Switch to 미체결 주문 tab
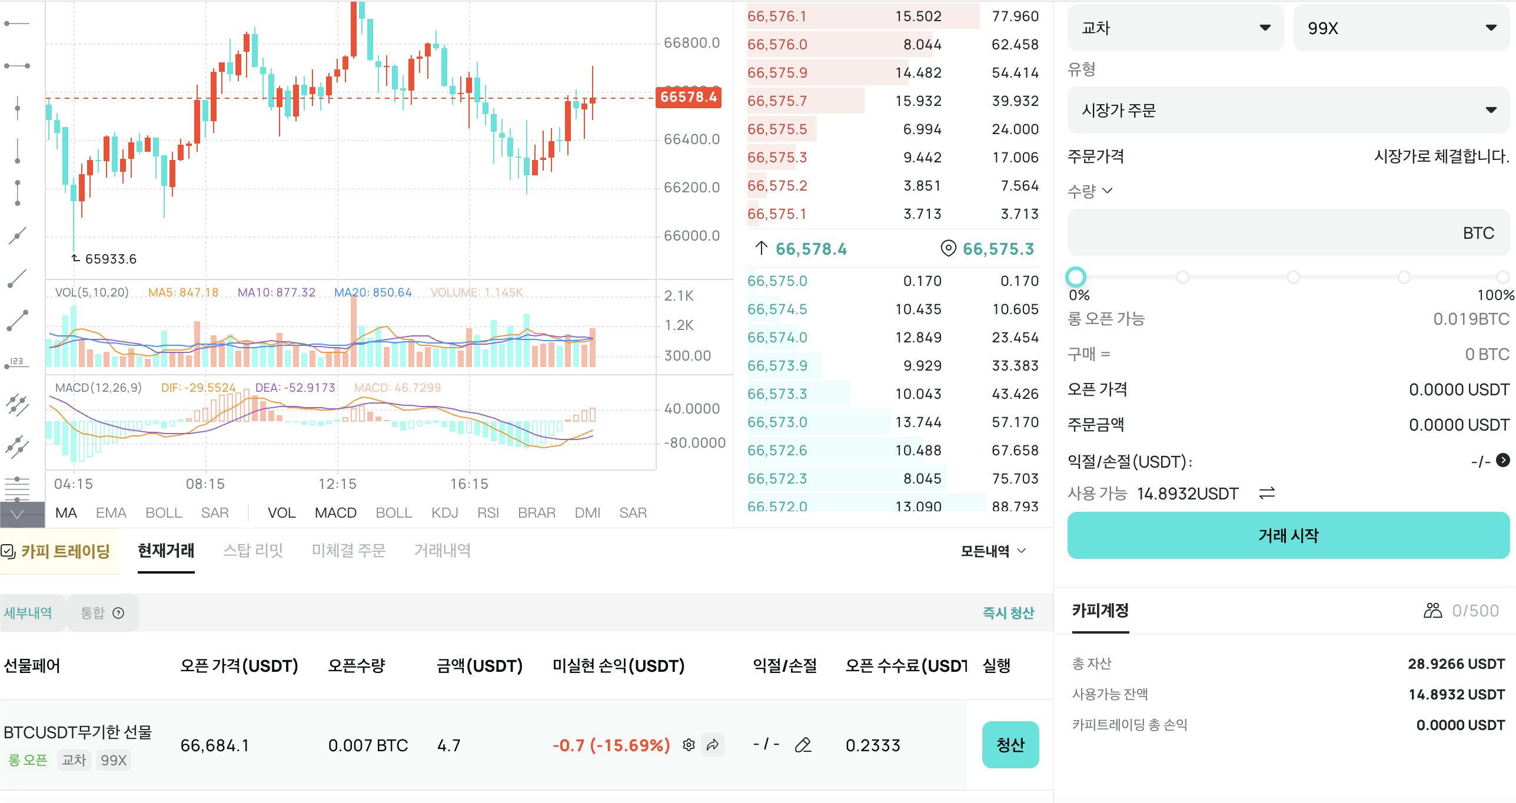Viewport: 1516px width, 803px height. click(348, 551)
